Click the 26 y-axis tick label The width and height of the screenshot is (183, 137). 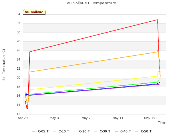tap(18, 50)
